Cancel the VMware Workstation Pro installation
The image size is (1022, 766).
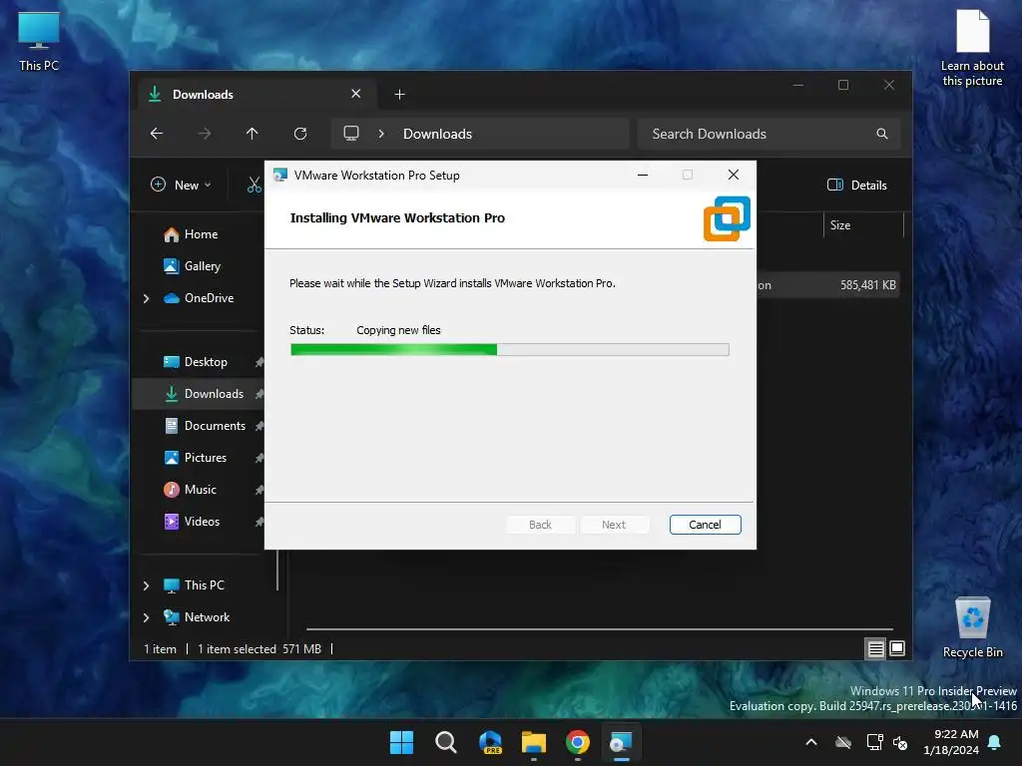705,525
